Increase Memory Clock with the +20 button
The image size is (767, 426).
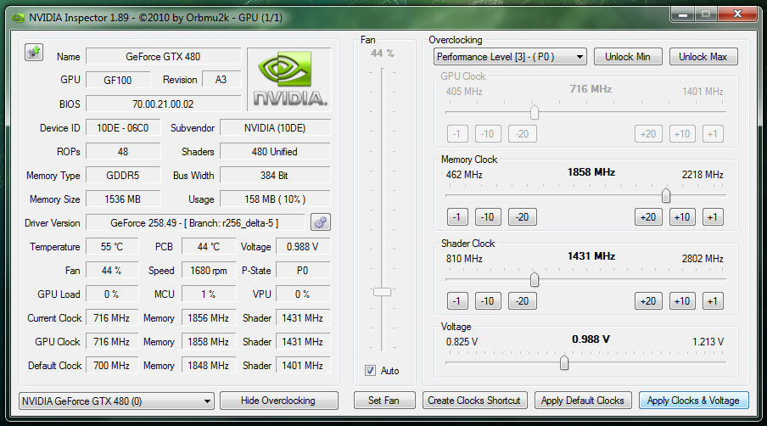(x=648, y=217)
